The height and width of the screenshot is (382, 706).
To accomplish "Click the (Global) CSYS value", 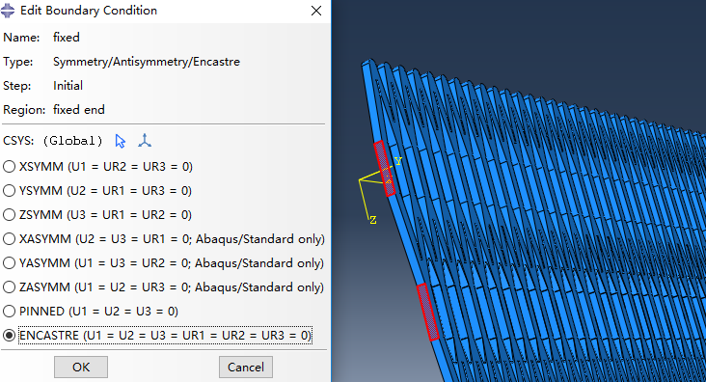I will [72, 141].
